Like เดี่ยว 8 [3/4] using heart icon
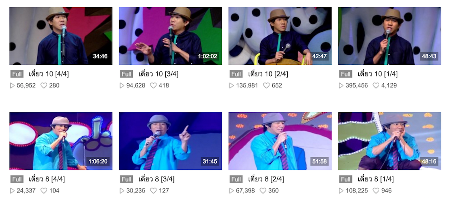This screenshot has width=453, height=202. coord(154,191)
